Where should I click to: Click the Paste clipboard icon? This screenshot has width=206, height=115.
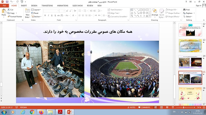(x=4, y=11)
